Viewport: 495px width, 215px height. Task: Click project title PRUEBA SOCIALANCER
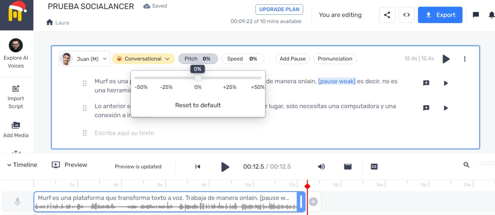[x=91, y=7]
